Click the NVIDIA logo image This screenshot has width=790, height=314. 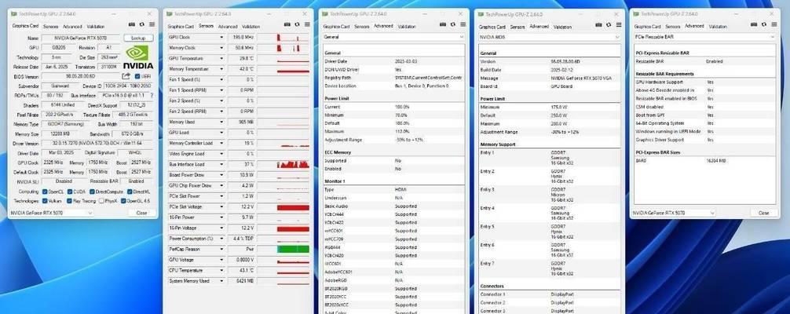point(137,57)
